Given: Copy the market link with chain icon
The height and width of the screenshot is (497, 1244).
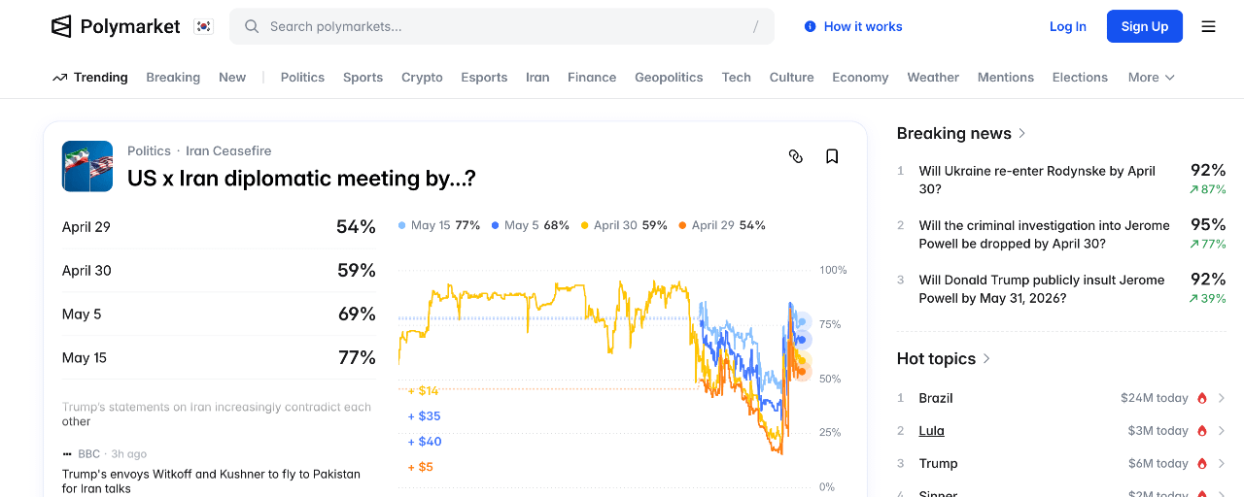Looking at the screenshot, I should tap(796, 156).
